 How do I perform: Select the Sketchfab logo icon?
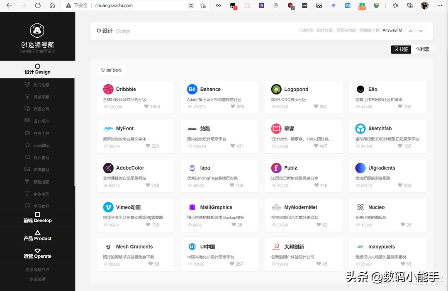360,128
